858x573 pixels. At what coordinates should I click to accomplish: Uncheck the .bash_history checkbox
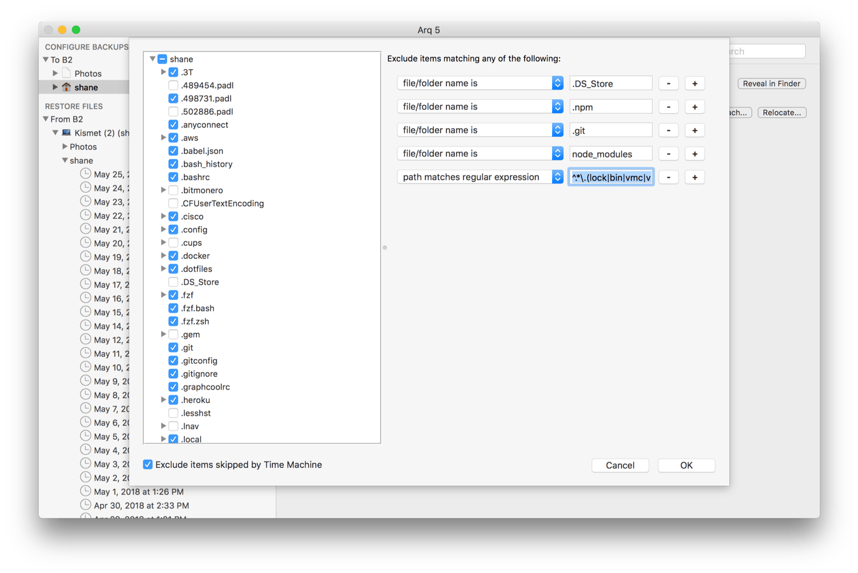(x=173, y=164)
